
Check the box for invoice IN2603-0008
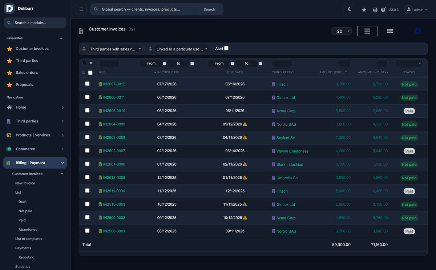[87, 137]
